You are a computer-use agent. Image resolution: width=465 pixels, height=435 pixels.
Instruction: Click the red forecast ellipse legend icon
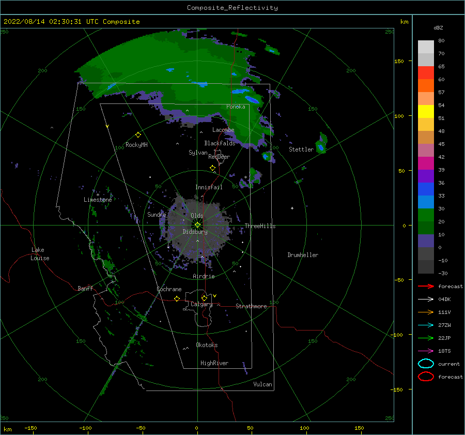point(426,377)
